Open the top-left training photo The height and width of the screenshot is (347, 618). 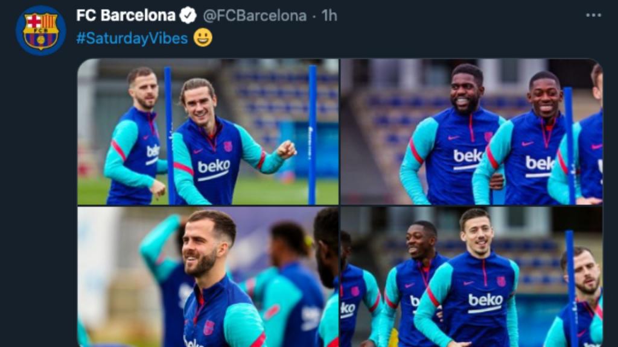pos(208,131)
